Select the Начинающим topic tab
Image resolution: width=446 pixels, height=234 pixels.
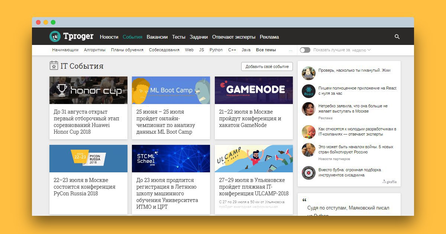[65, 50]
